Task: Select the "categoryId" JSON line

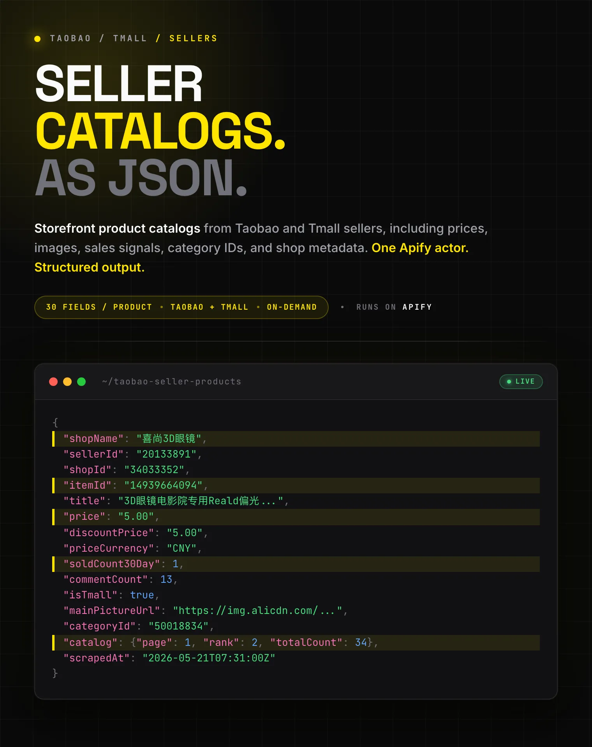Action: tap(296, 626)
